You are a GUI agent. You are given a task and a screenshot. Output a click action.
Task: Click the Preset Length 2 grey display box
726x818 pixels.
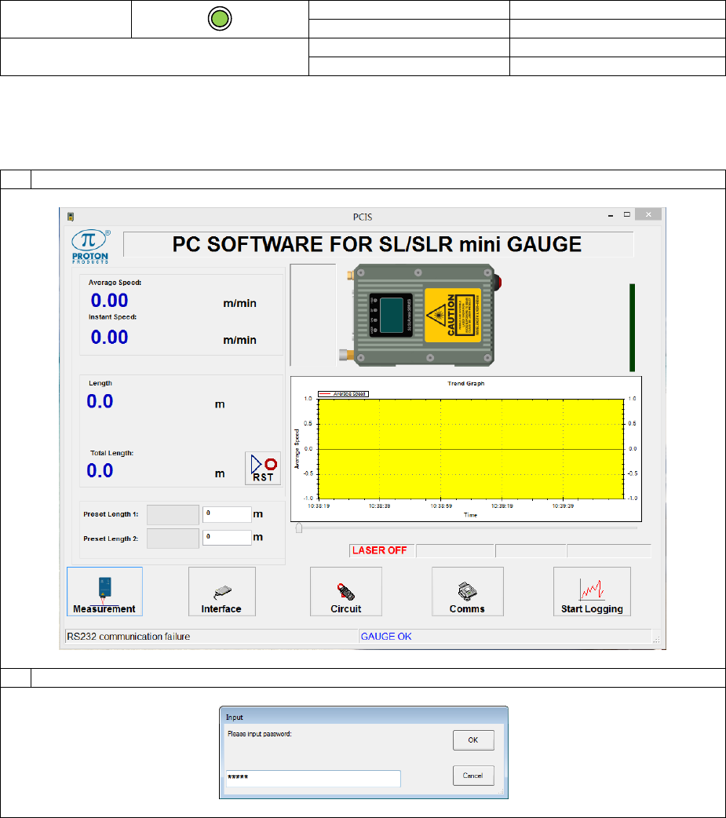(x=173, y=539)
